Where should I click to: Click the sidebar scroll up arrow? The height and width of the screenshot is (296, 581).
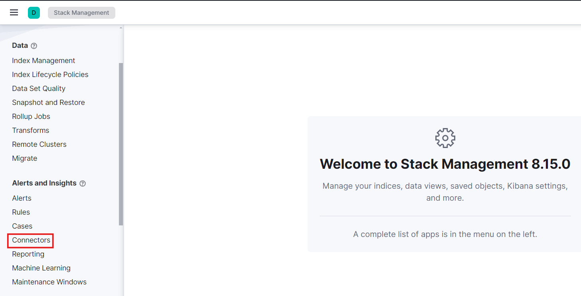click(x=121, y=28)
